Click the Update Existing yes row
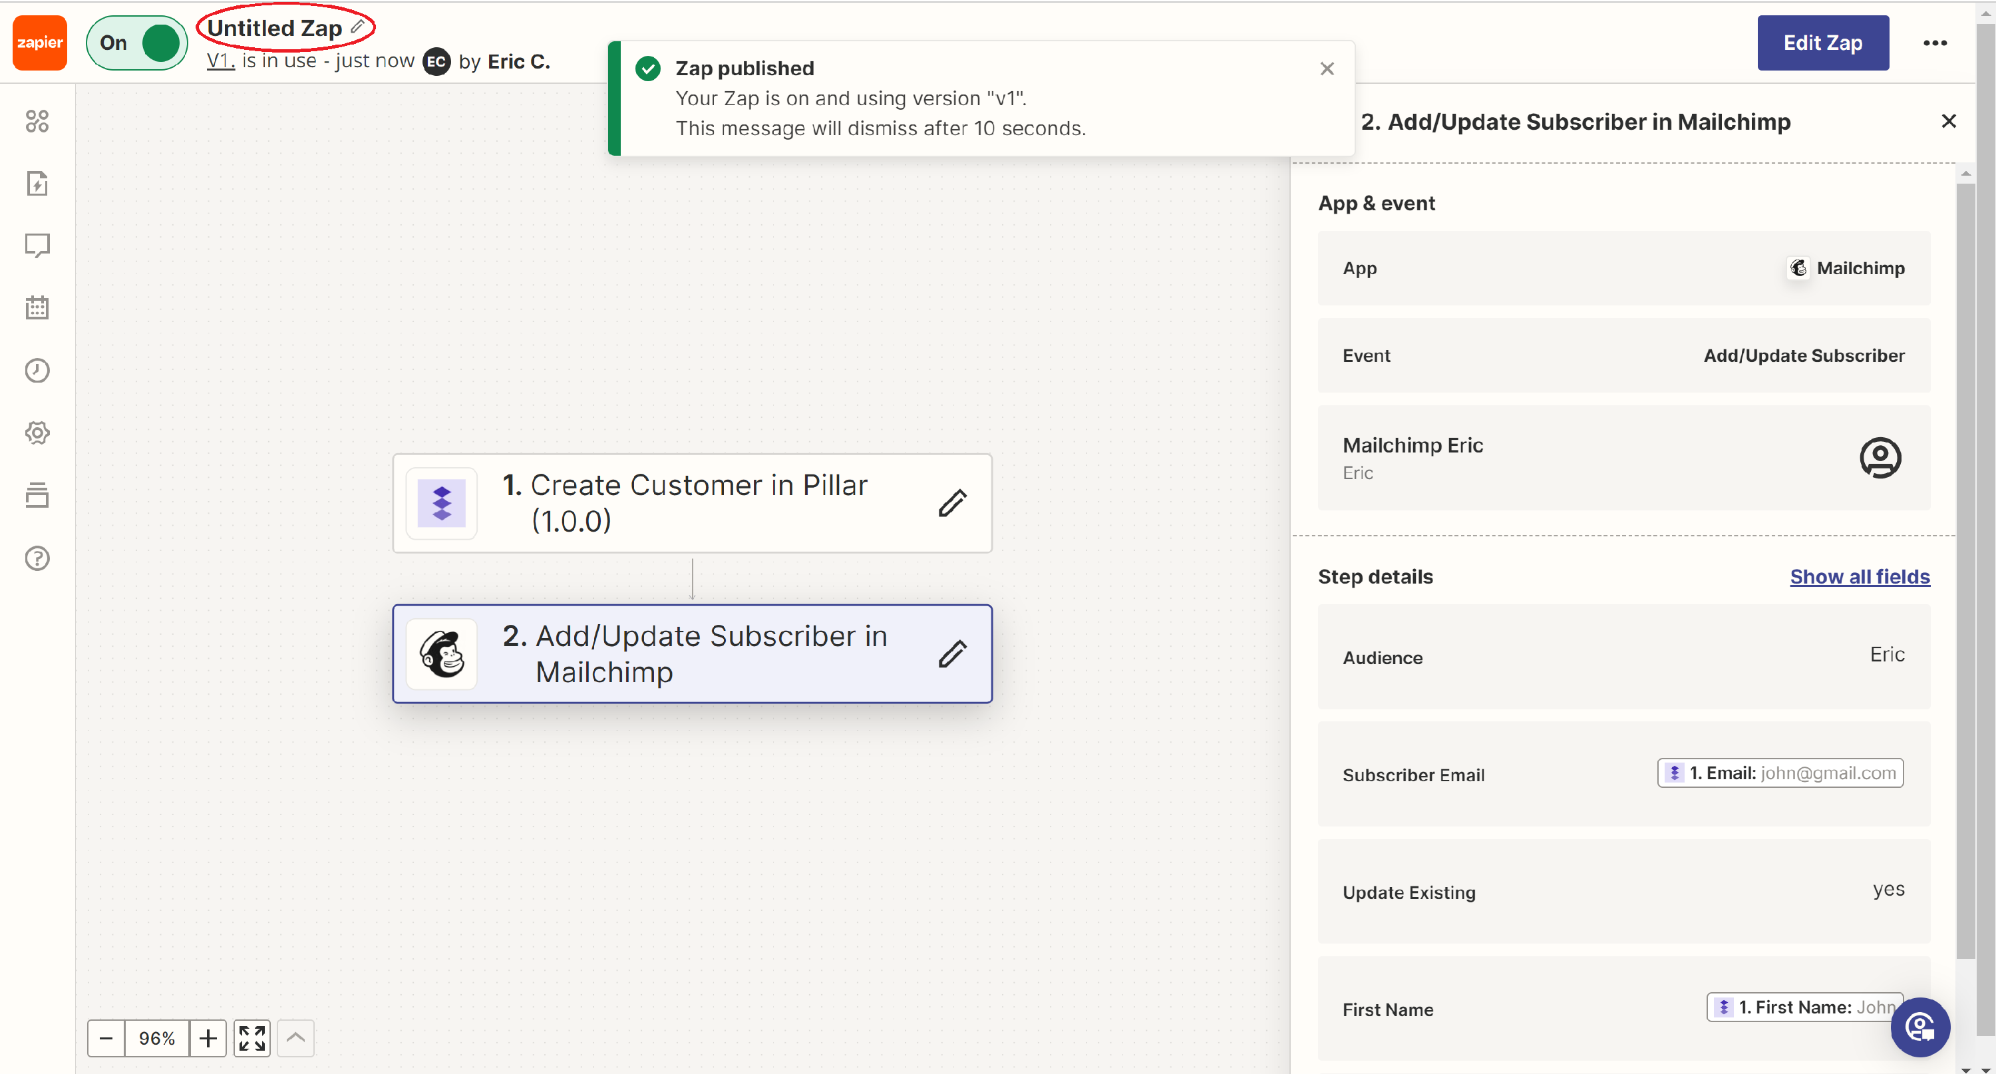This screenshot has height=1074, width=1996. coord(1623,891)
